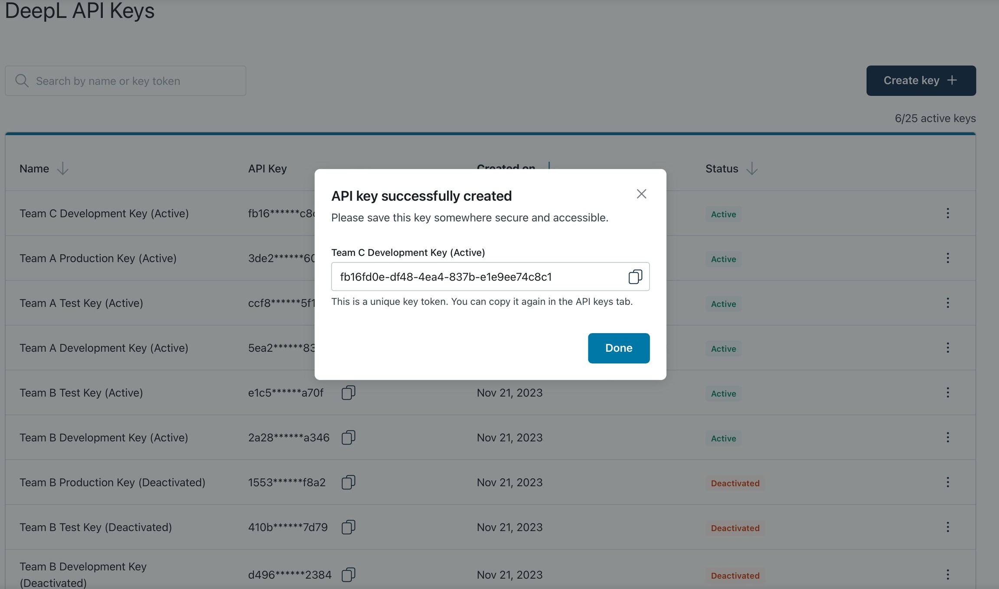Click search magnifier icon
This screenshot has width=999, height=589.
click(22, 81)
